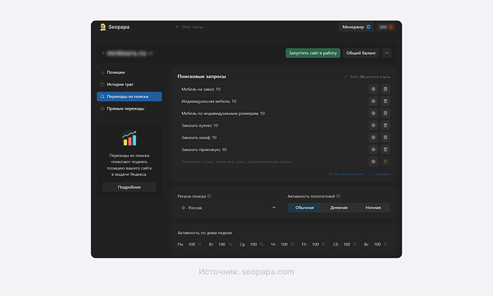Click help icon next to 'Регион поиска'
Image resolution: width=493 pixels, height=296 pixels.
209,196
